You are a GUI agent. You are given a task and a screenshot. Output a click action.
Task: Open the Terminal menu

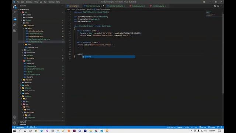[x=52, y=2]
